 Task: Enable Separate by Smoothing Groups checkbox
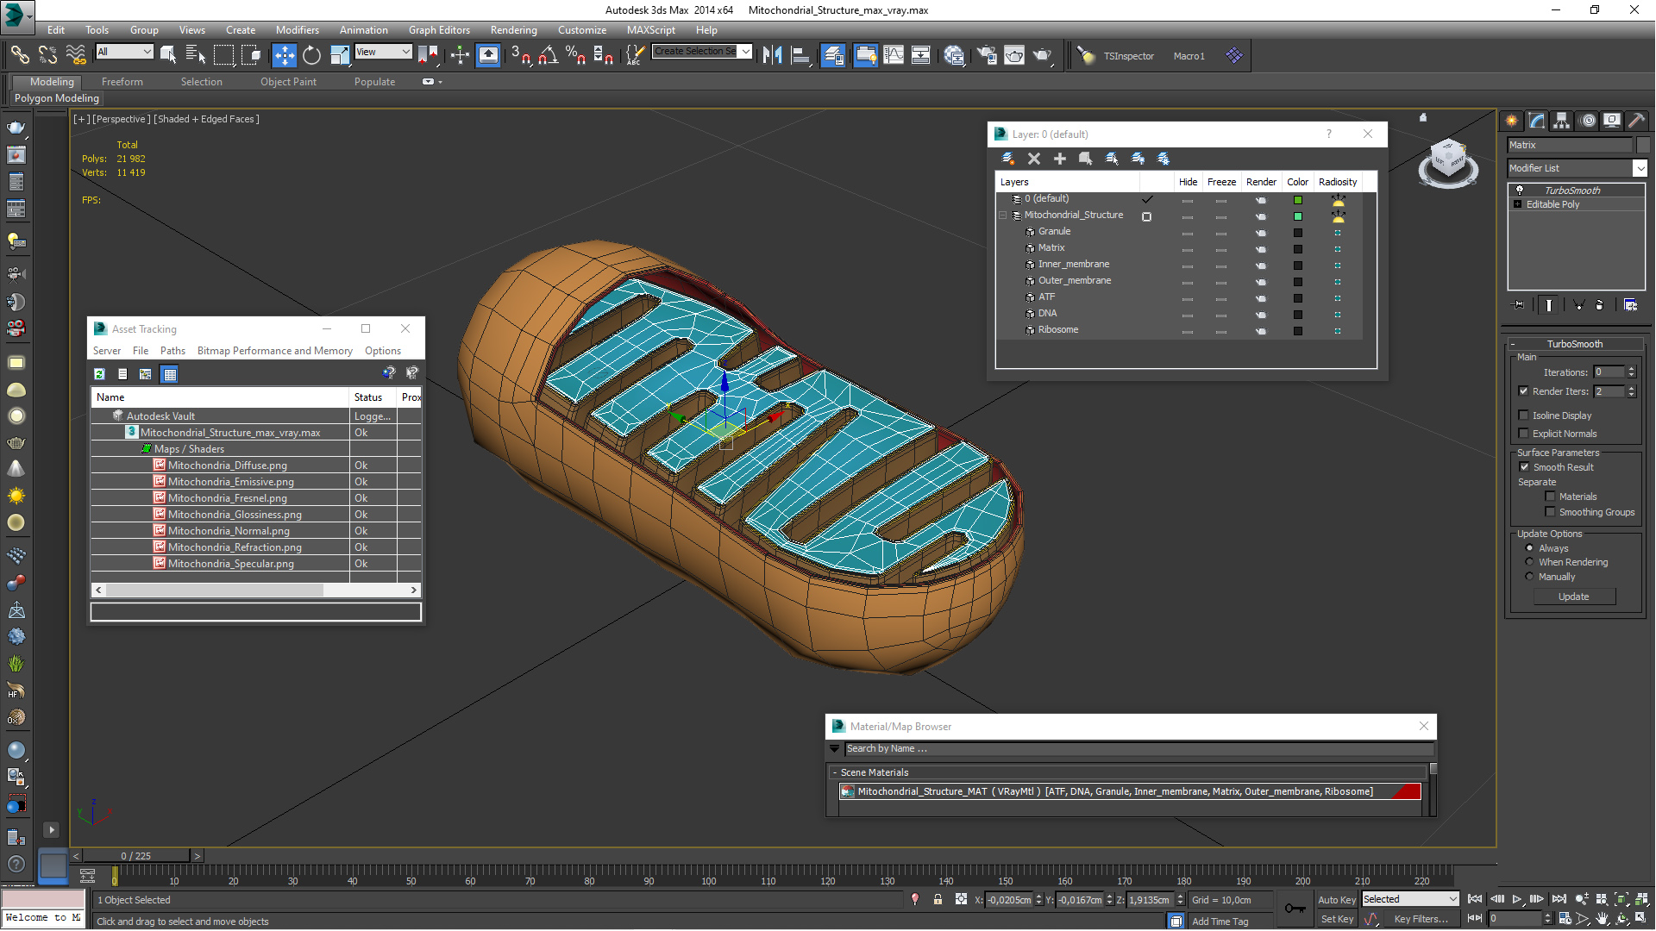pos(1550,512)
